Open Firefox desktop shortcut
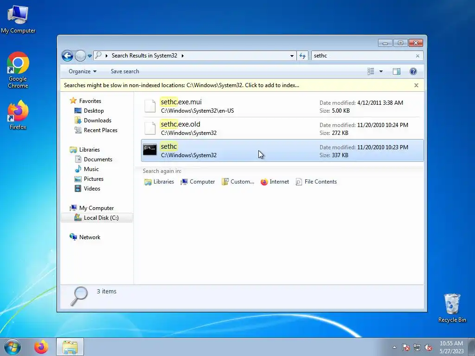 click(18, 115)
